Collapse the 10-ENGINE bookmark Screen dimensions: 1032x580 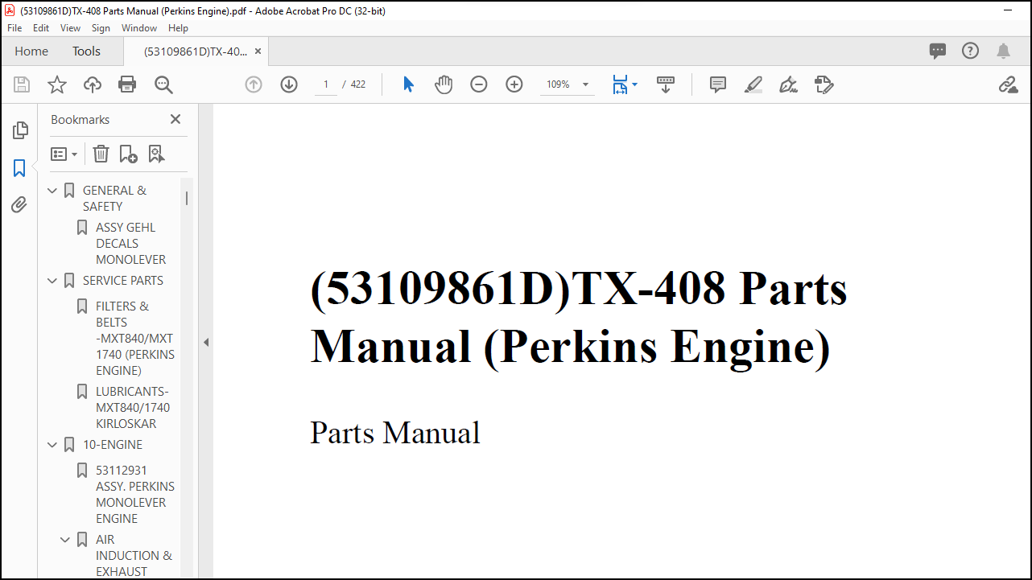(52, 445)
